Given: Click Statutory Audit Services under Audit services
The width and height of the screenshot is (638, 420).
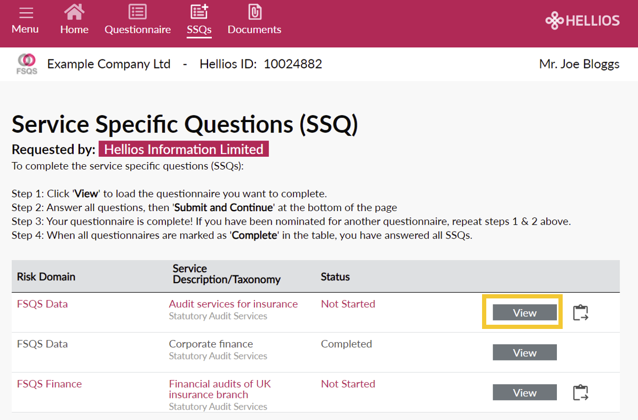Looking at the screenshot, I should pos(218,316).
